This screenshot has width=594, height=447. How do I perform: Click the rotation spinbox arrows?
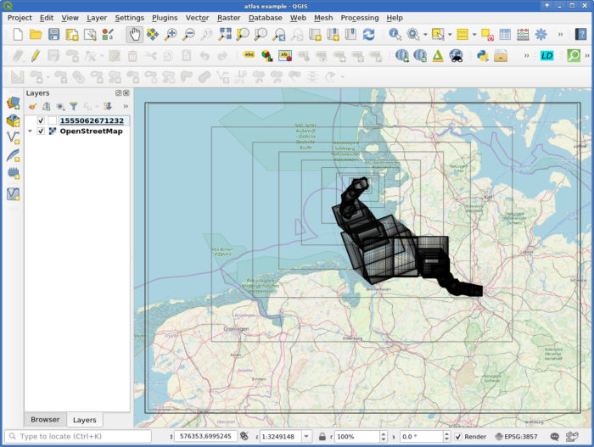click(x=446, y=437)
